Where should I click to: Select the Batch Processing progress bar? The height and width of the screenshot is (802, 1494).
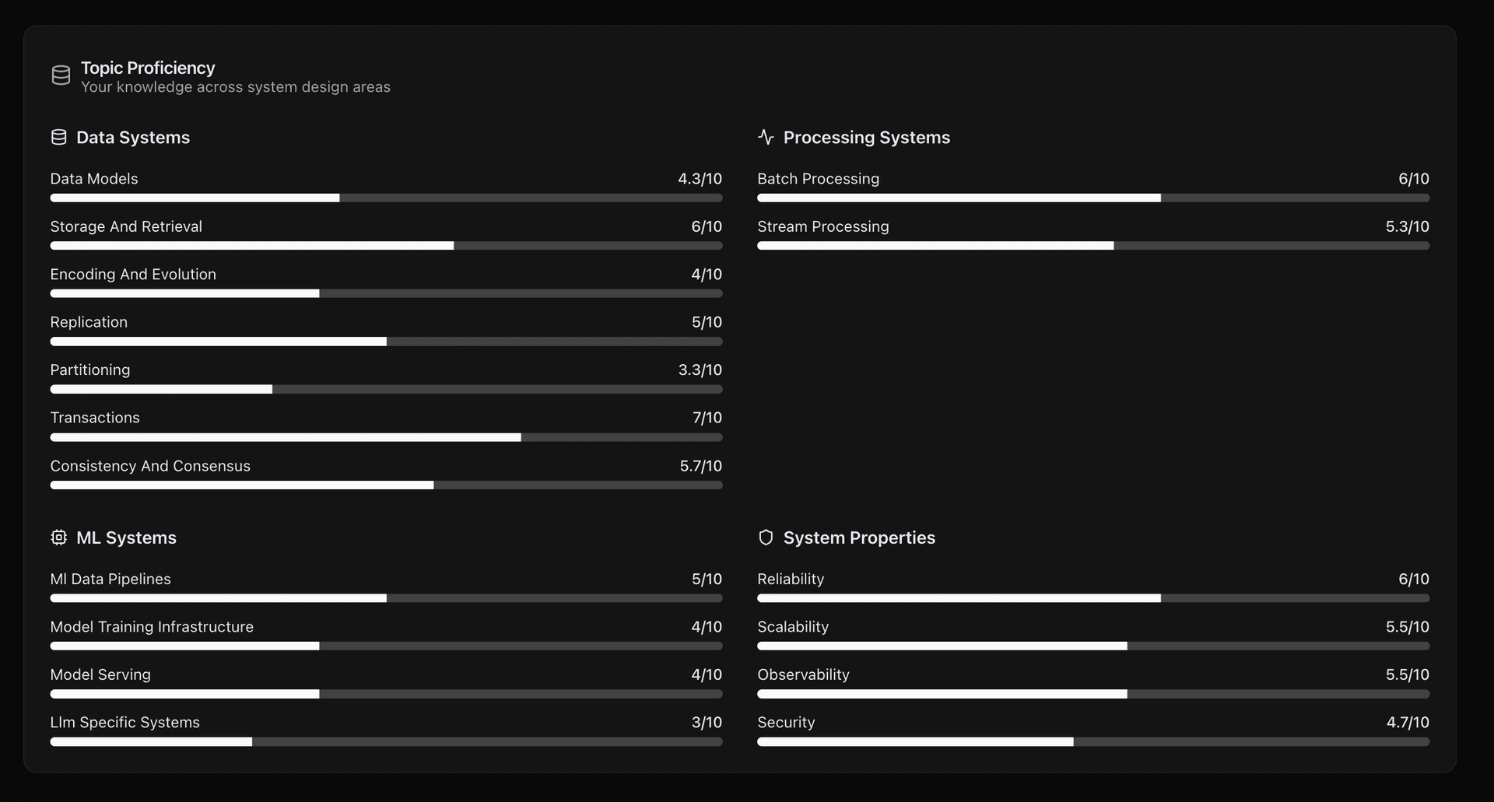(x=1092, y=198)
